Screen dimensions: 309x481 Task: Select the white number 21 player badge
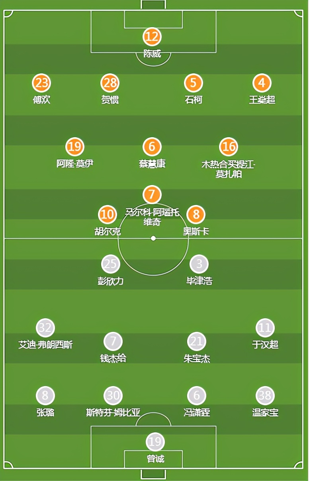pyautogui.click(x=197, y=342)
